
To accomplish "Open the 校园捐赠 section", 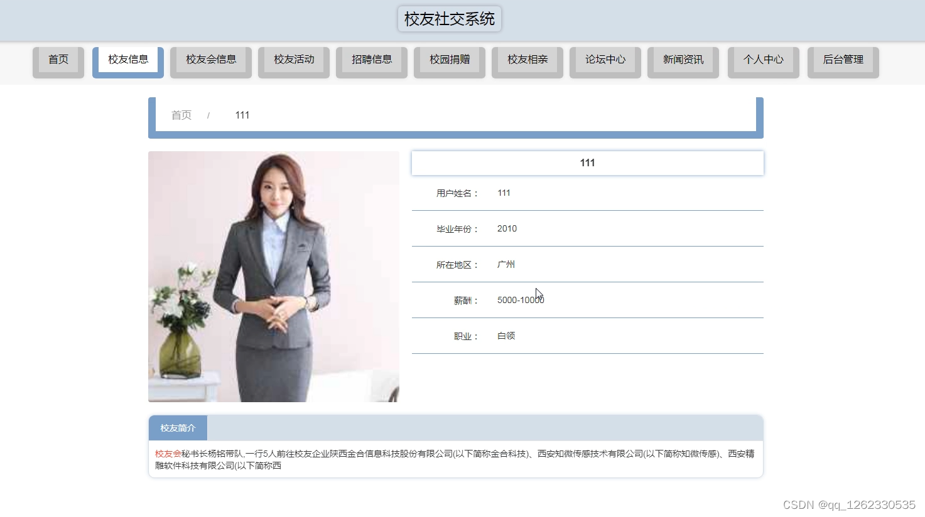I will pos(449,59).
